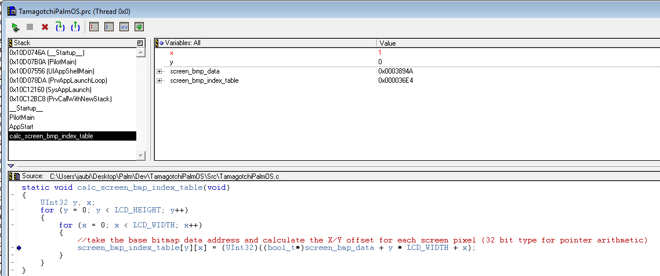Click the TamagotchiPalmOS.prc title bar icon

click(x=12, y=12)
